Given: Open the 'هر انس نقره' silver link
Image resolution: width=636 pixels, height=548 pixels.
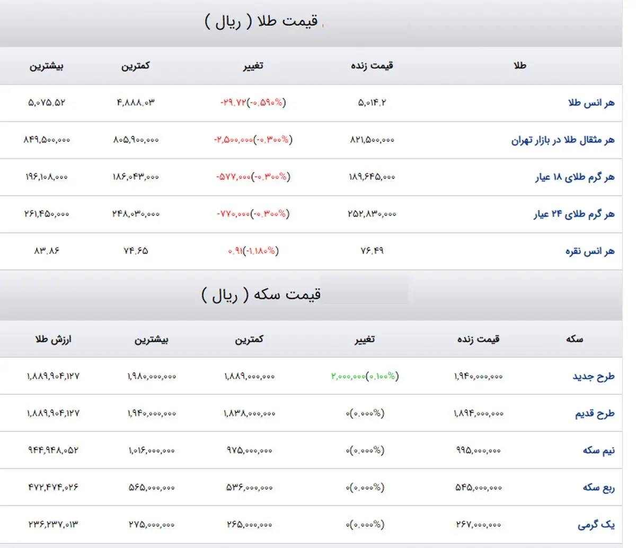Looking at the screenshot, I should 589,251.
